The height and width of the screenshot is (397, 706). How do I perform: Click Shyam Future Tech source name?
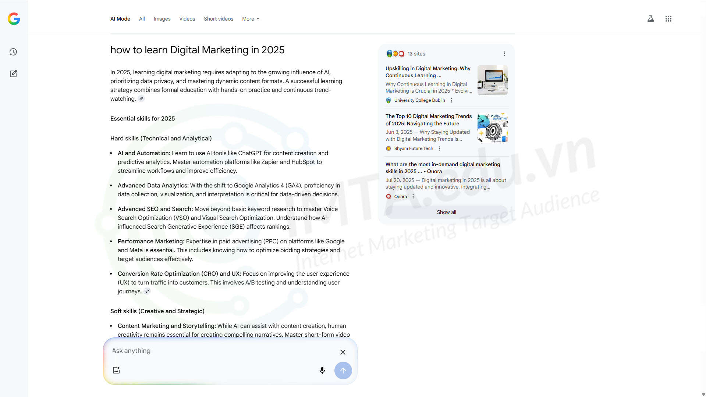414,149
